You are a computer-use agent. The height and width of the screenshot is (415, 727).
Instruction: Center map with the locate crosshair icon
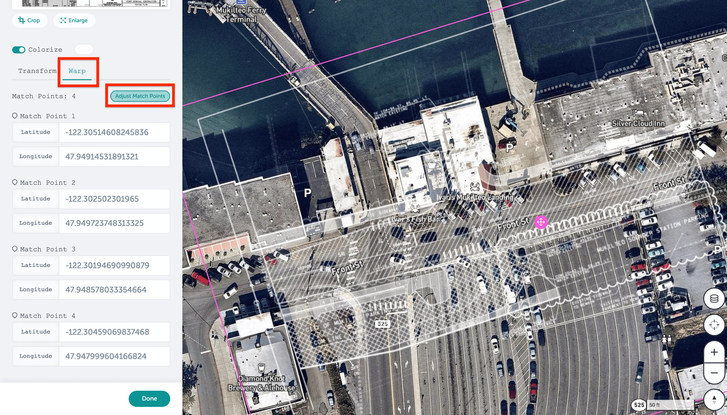tap(714, 325)
